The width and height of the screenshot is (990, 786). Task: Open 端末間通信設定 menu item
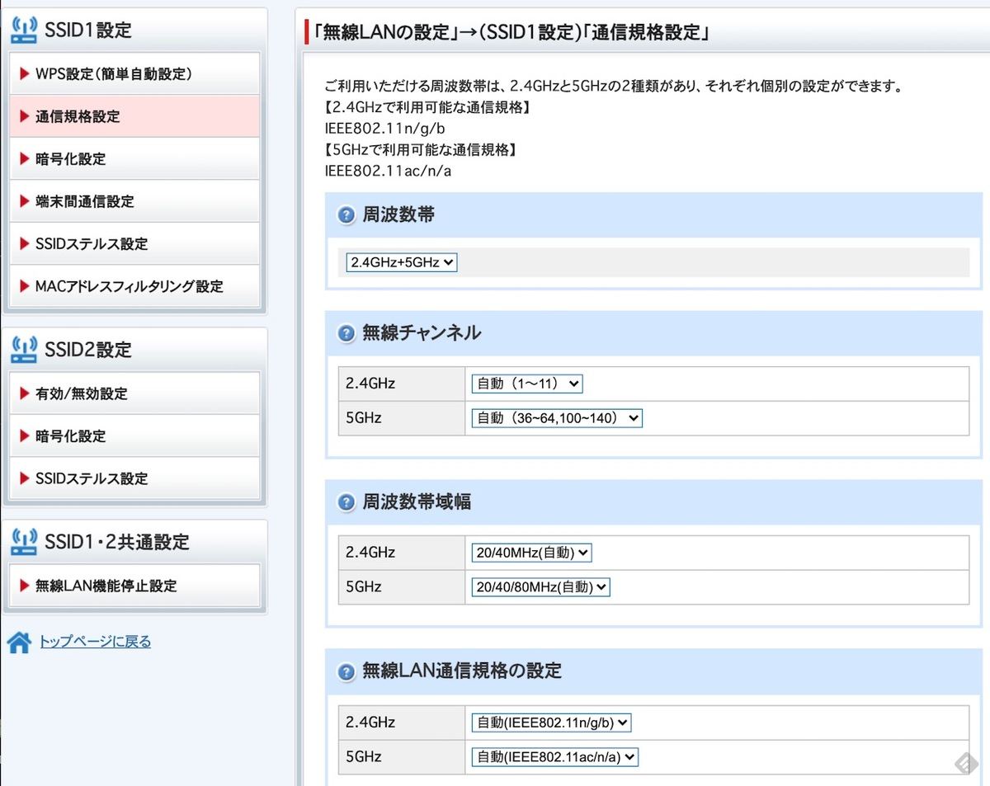(134, 201)
